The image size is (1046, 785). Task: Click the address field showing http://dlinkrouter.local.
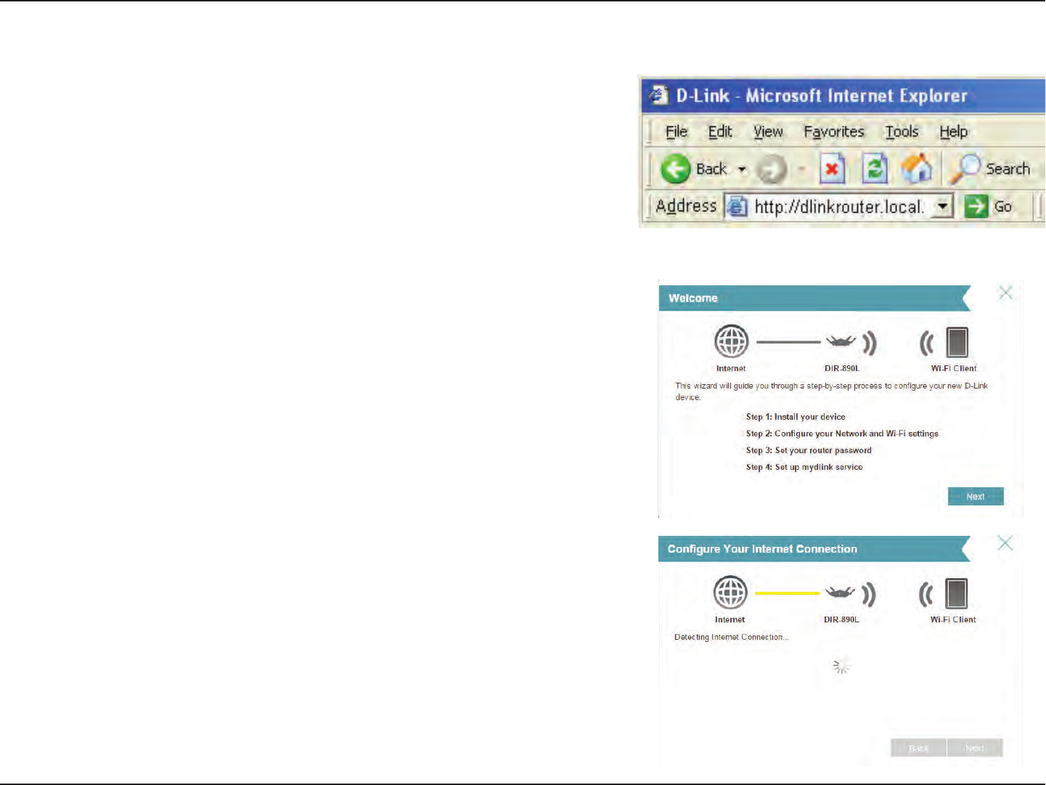point(839,207)
